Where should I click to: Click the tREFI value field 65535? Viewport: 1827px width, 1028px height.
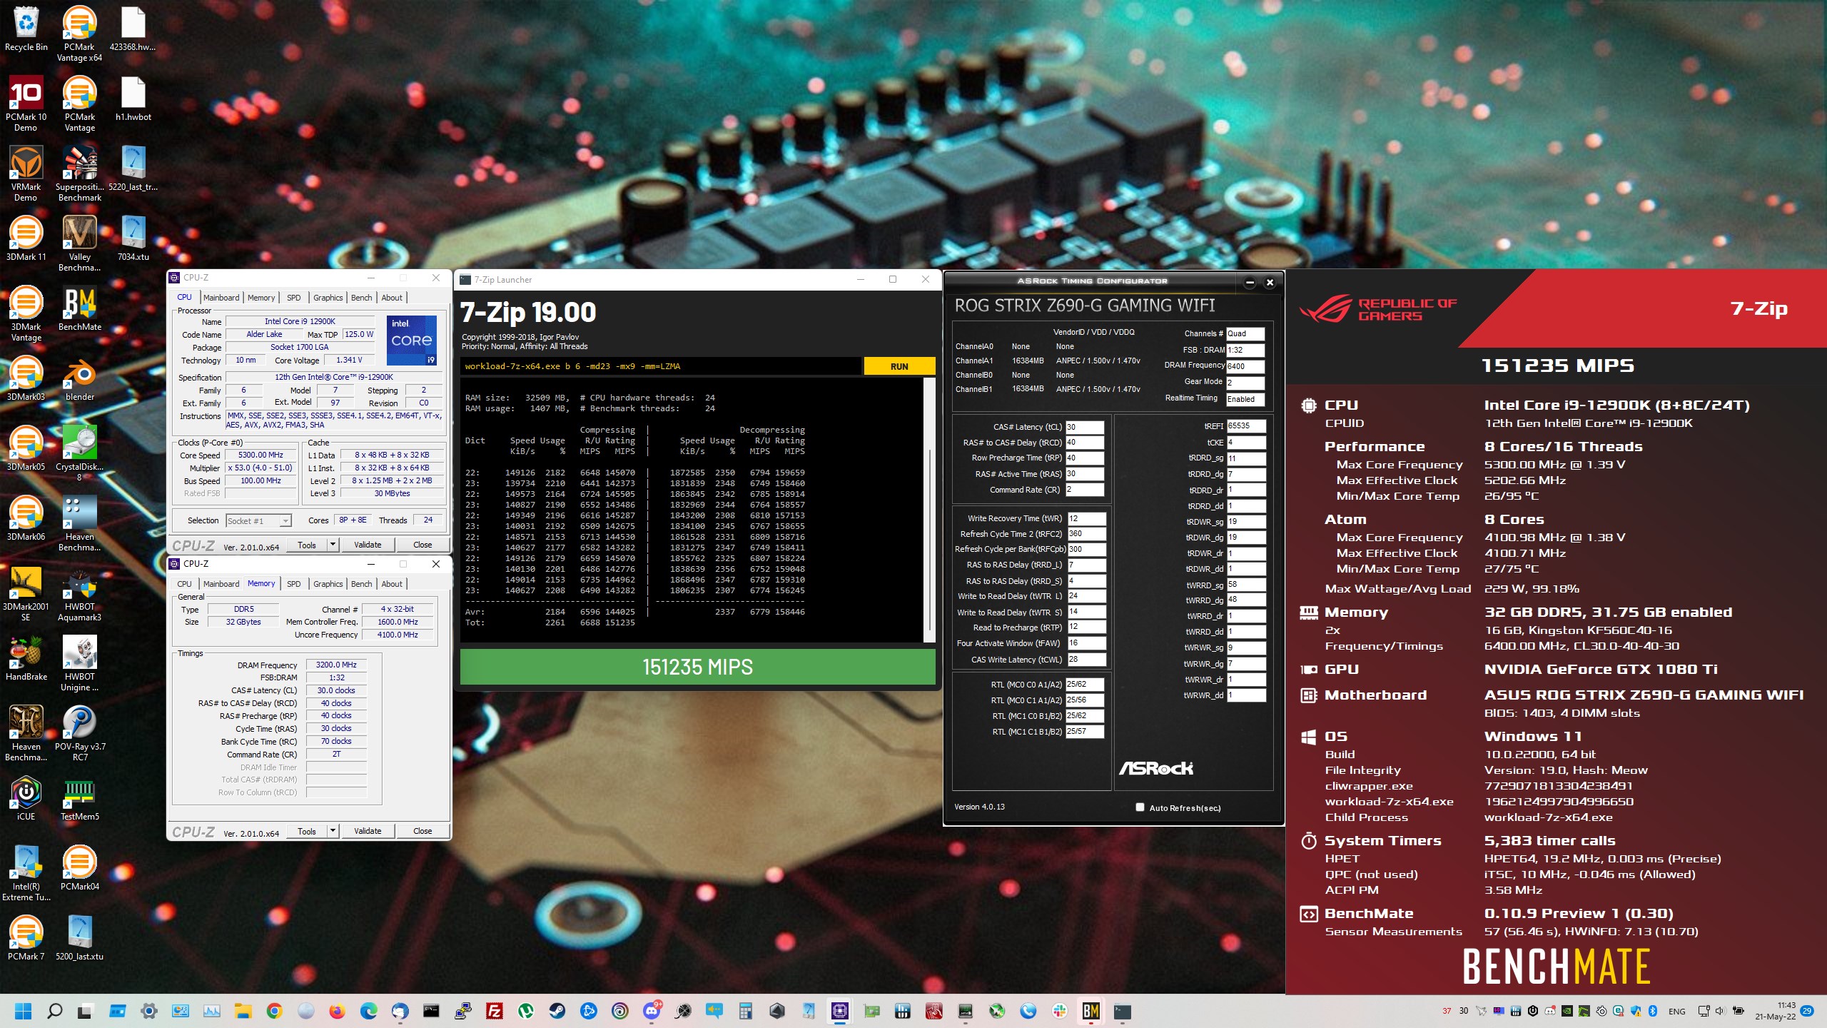[1246, 425]
